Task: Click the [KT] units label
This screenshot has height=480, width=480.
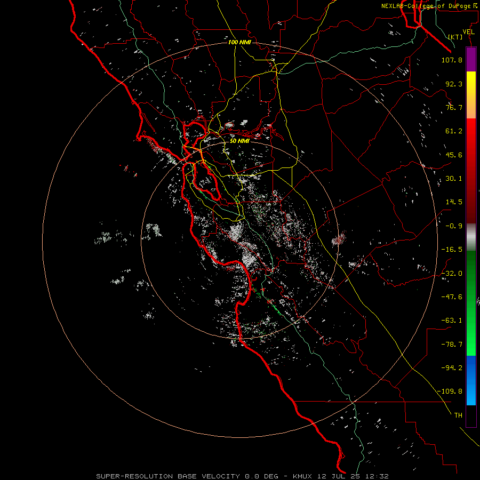Action: point(455,37)
